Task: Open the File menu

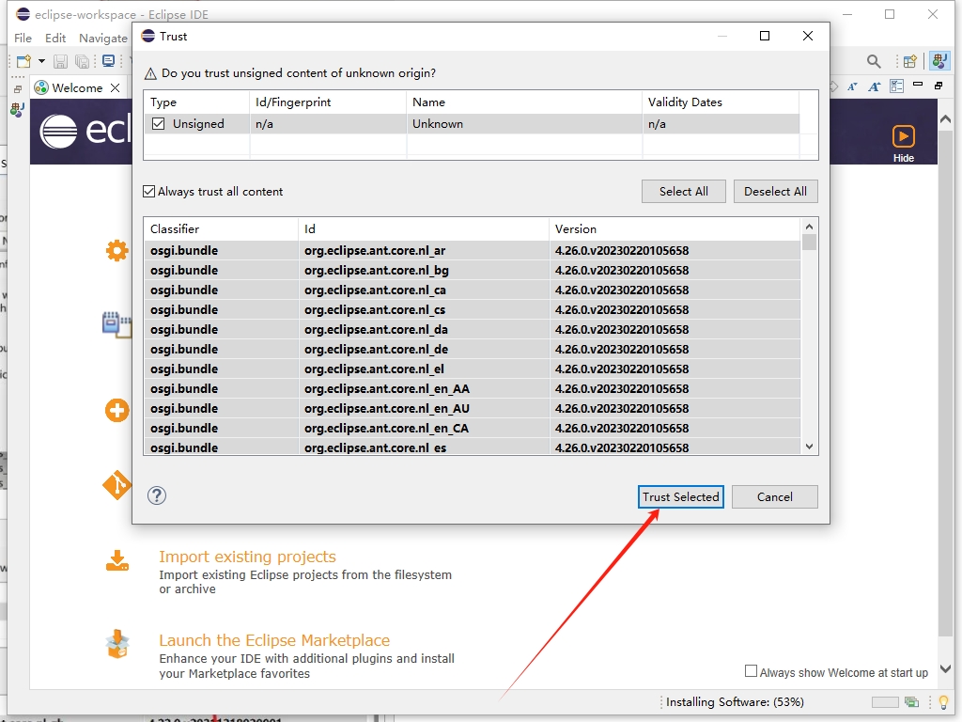Action: point(23,38)
